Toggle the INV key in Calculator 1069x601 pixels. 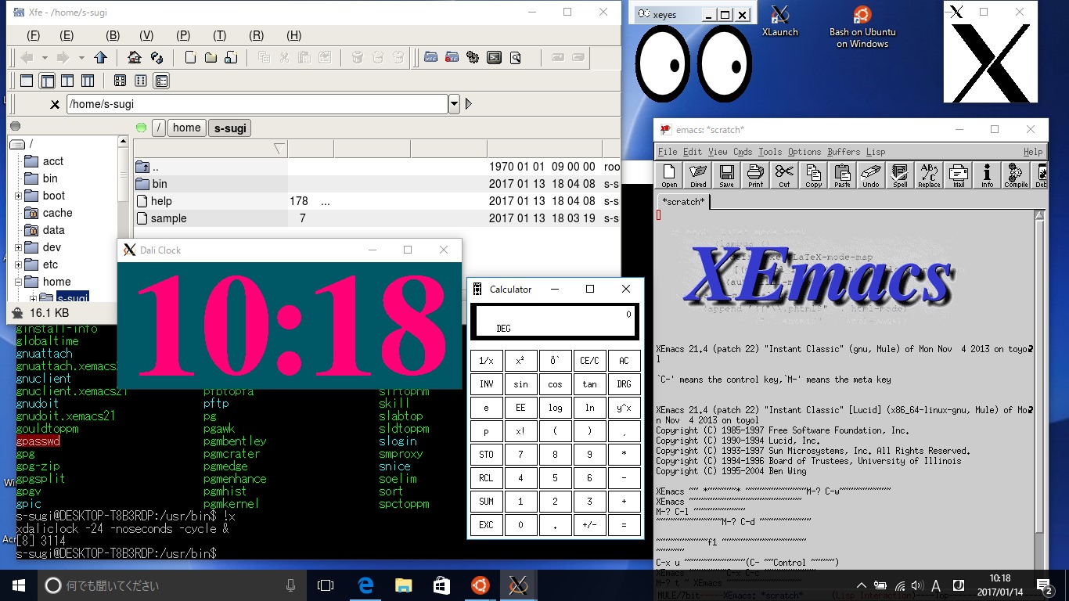pos(486,384)
